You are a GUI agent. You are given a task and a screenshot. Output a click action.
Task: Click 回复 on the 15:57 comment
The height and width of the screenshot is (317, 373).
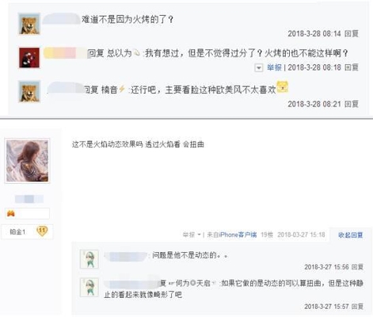tap(357, 307)
